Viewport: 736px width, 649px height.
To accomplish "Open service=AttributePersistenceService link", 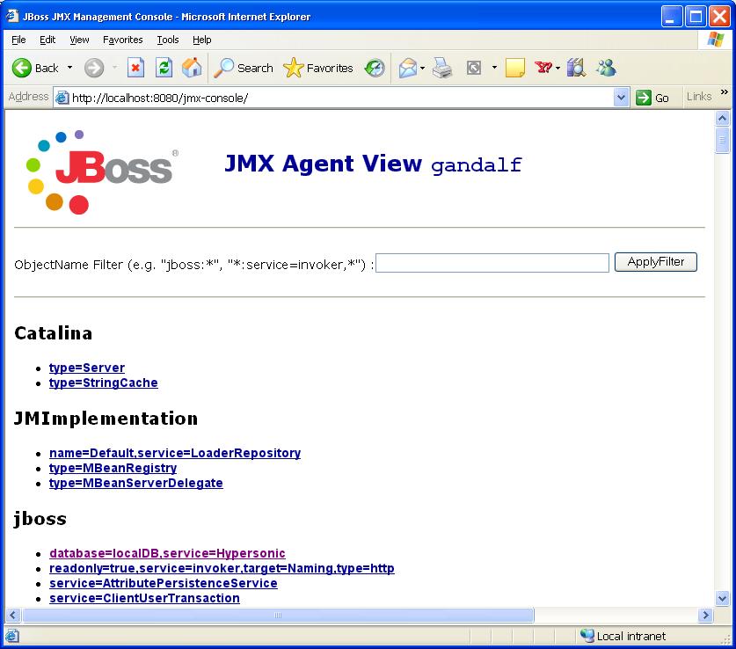I will 163,583.
